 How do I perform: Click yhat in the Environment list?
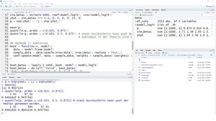(140, 35)
